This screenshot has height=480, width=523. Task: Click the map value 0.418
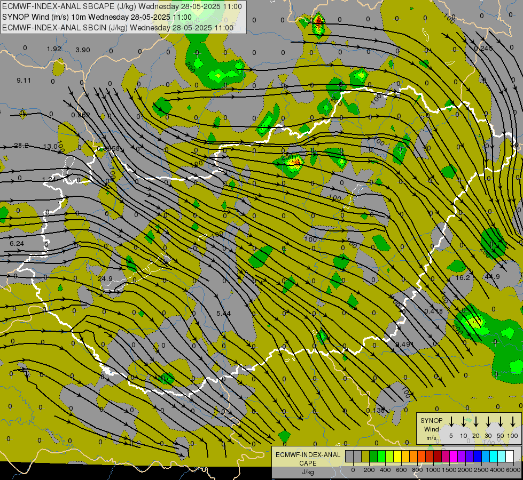tap(434, 311)
